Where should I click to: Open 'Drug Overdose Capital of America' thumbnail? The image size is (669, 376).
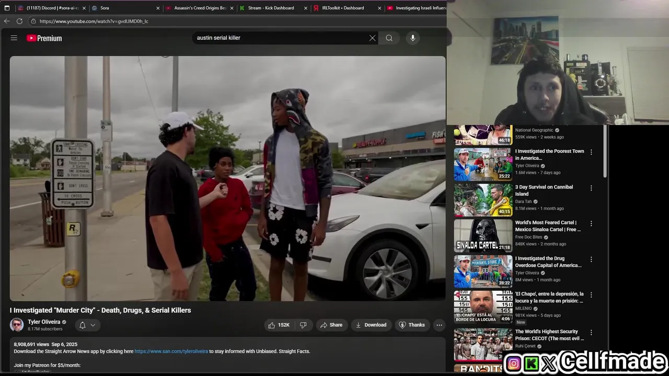pyautogui.click(x=483, y=272)
